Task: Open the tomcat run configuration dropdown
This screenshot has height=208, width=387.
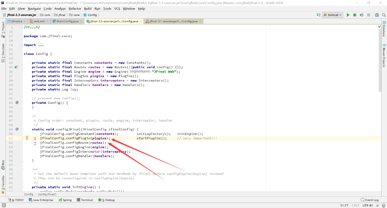Action: (332, 15)
